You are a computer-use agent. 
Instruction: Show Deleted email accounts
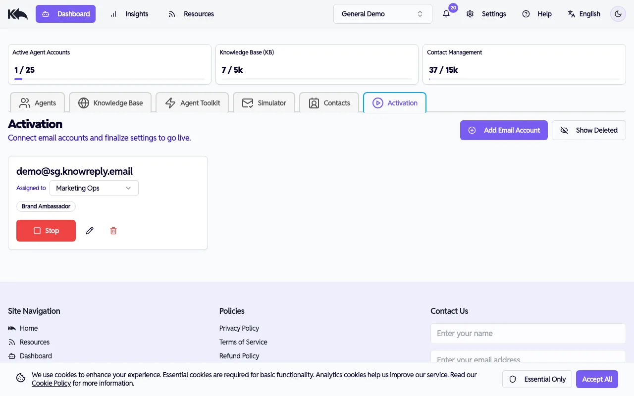[588, 130]
